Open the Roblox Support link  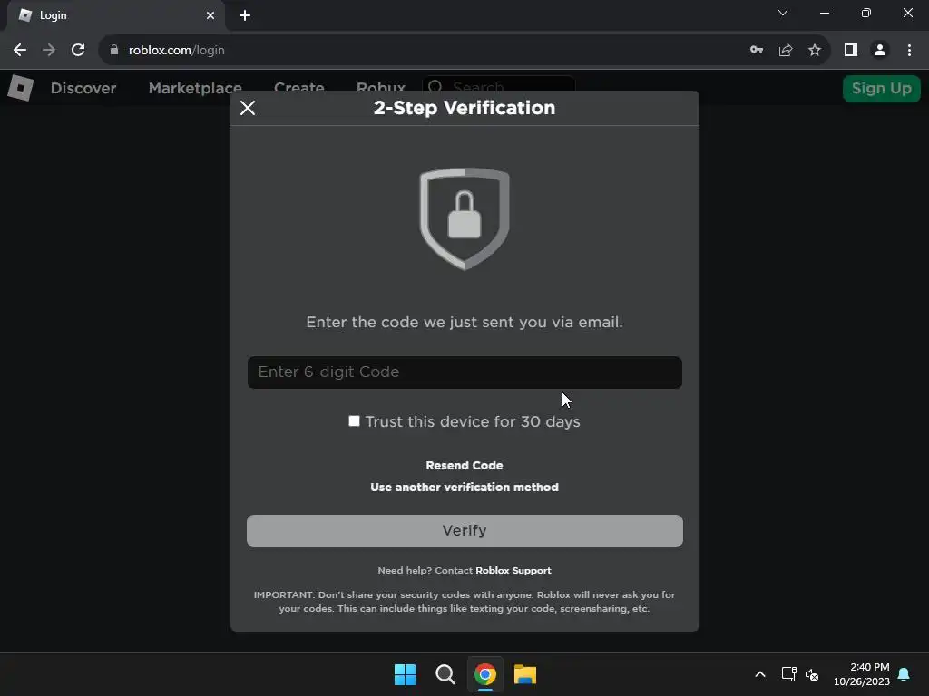(x=513, y=571)
